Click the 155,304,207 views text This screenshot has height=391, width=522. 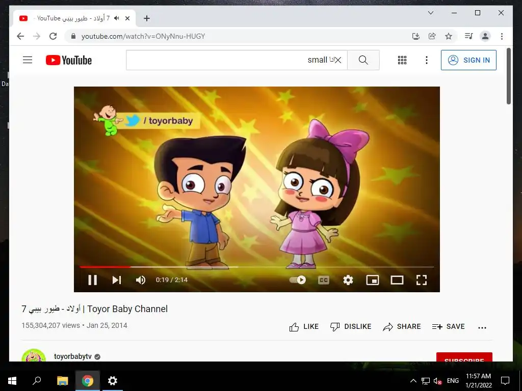[x=50, y=325]
